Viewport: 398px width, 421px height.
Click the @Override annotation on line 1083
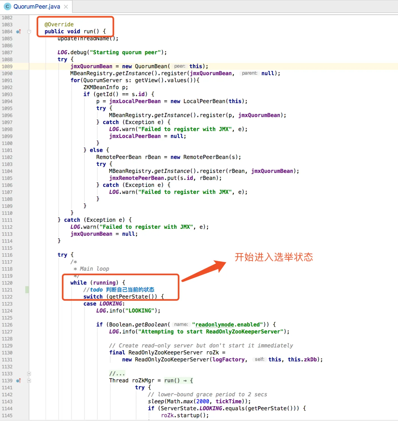59,24
